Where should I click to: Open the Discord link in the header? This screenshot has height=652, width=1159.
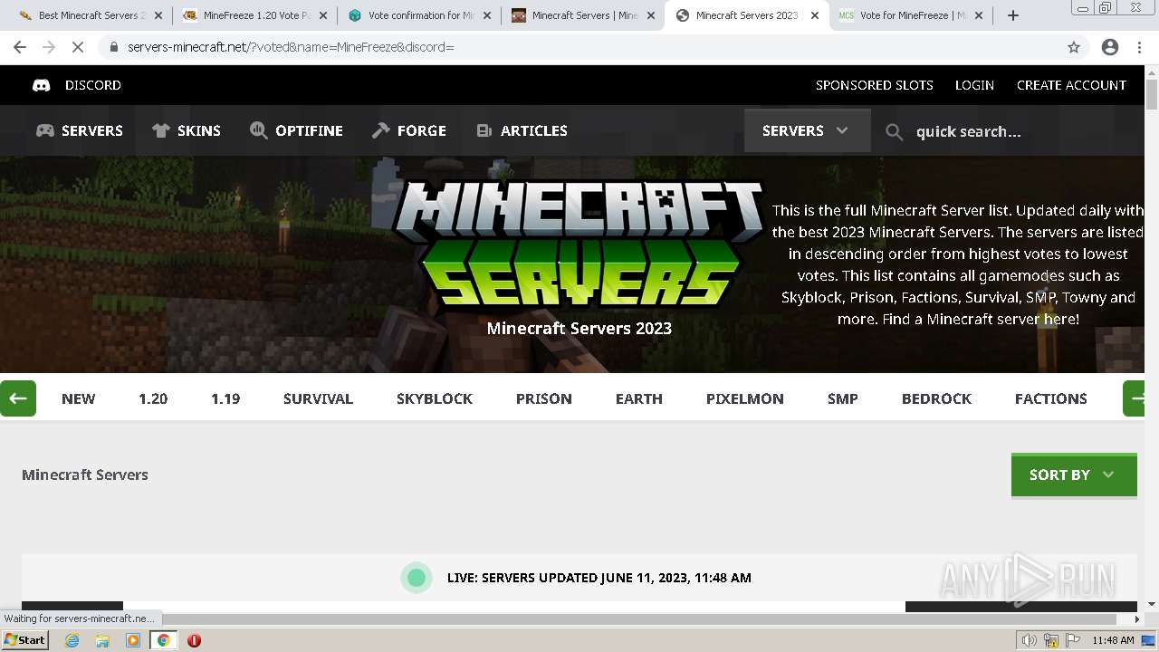tap(77, 85)
